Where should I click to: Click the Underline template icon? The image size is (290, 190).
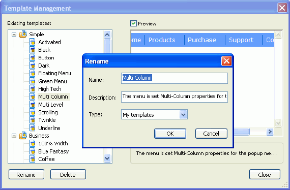pos(33,128)
